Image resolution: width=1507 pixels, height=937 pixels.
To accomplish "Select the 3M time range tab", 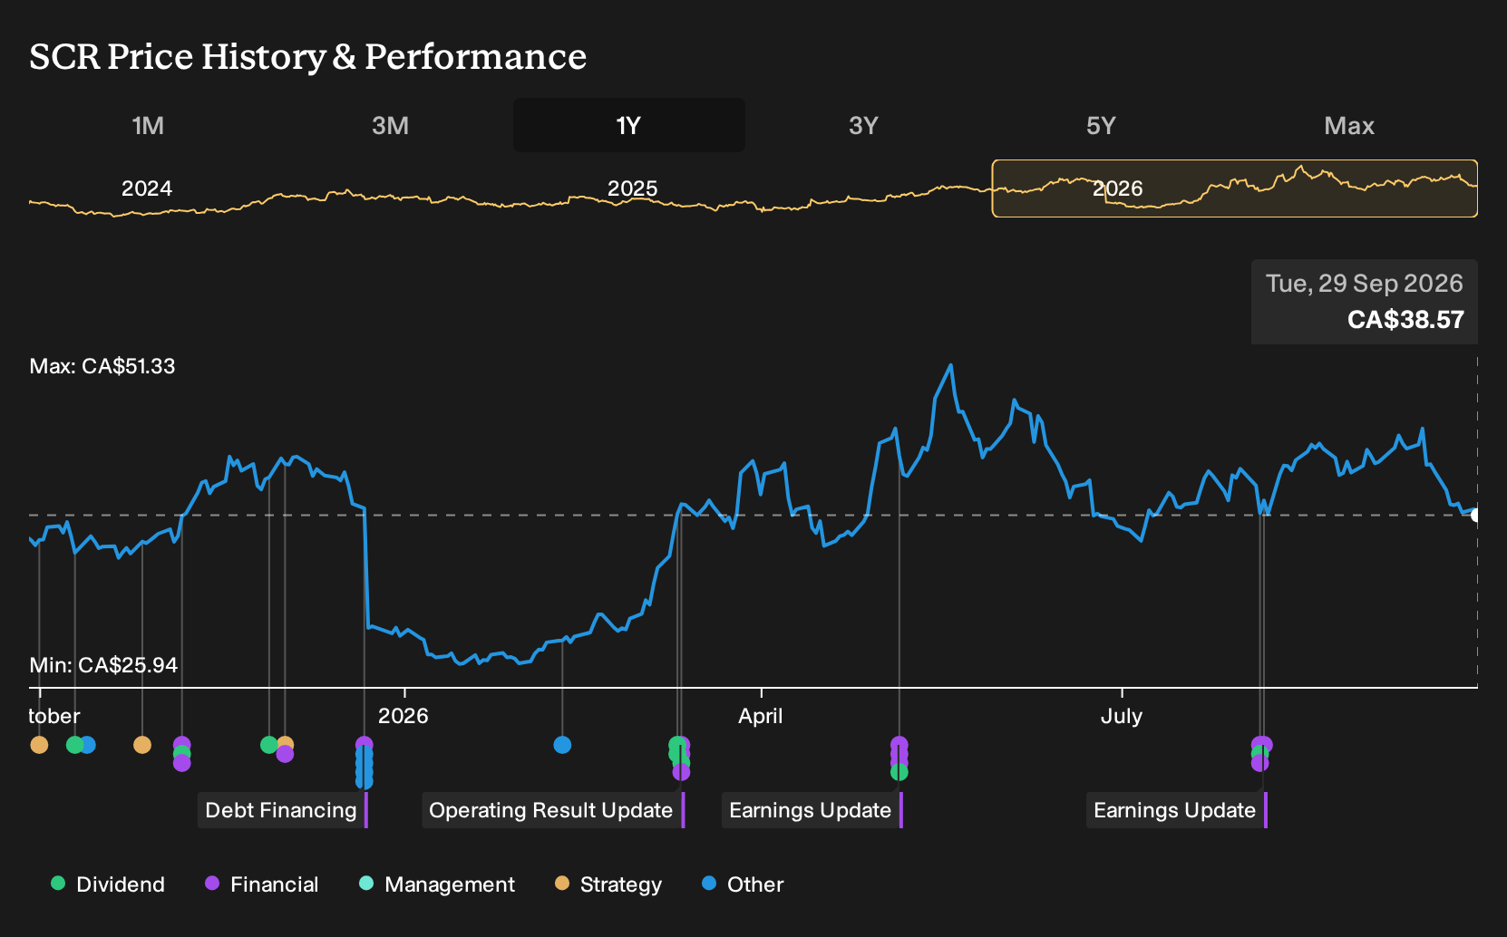I will [390, 125].
